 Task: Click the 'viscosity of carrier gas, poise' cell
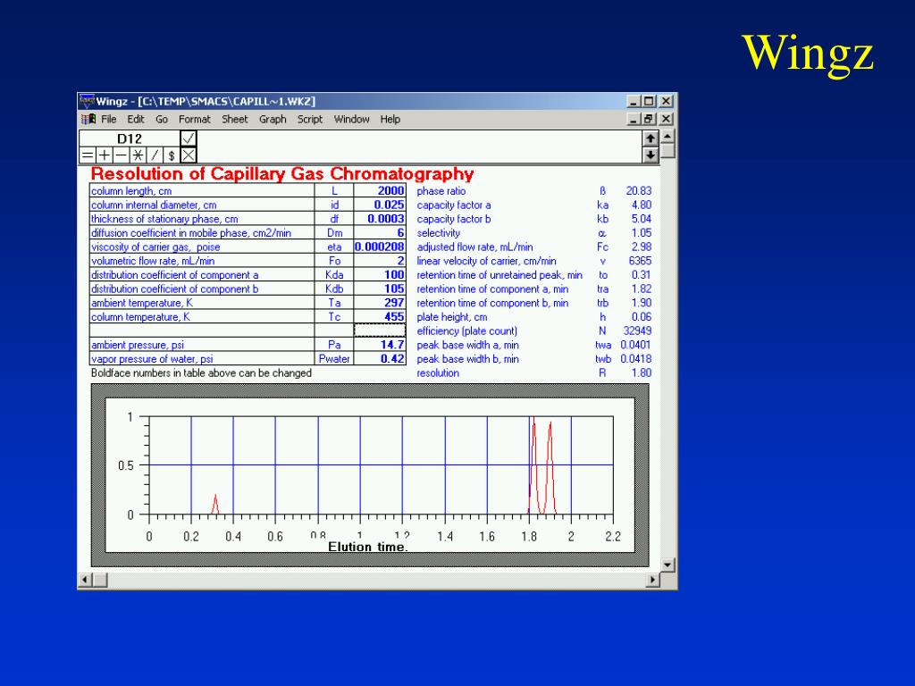[x=202, y=247]
